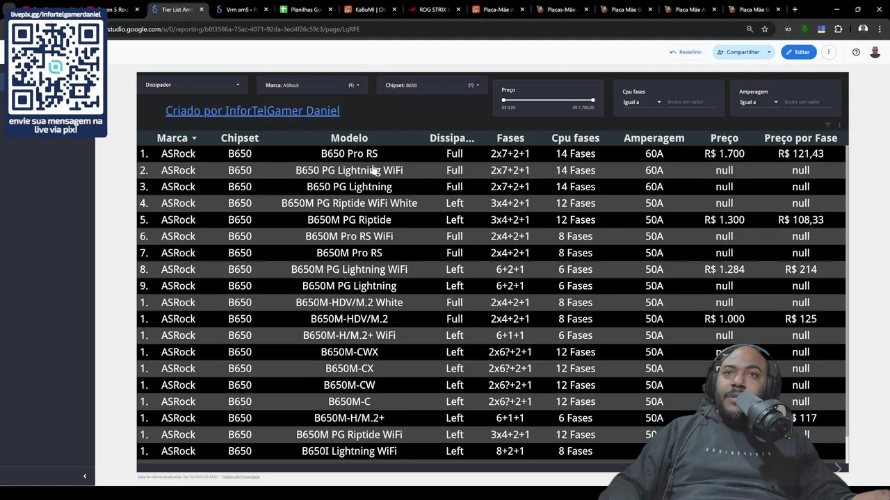The image size is (890, 500).
Task: Sort by the Fases column header
Action: [x=510, y=138]
